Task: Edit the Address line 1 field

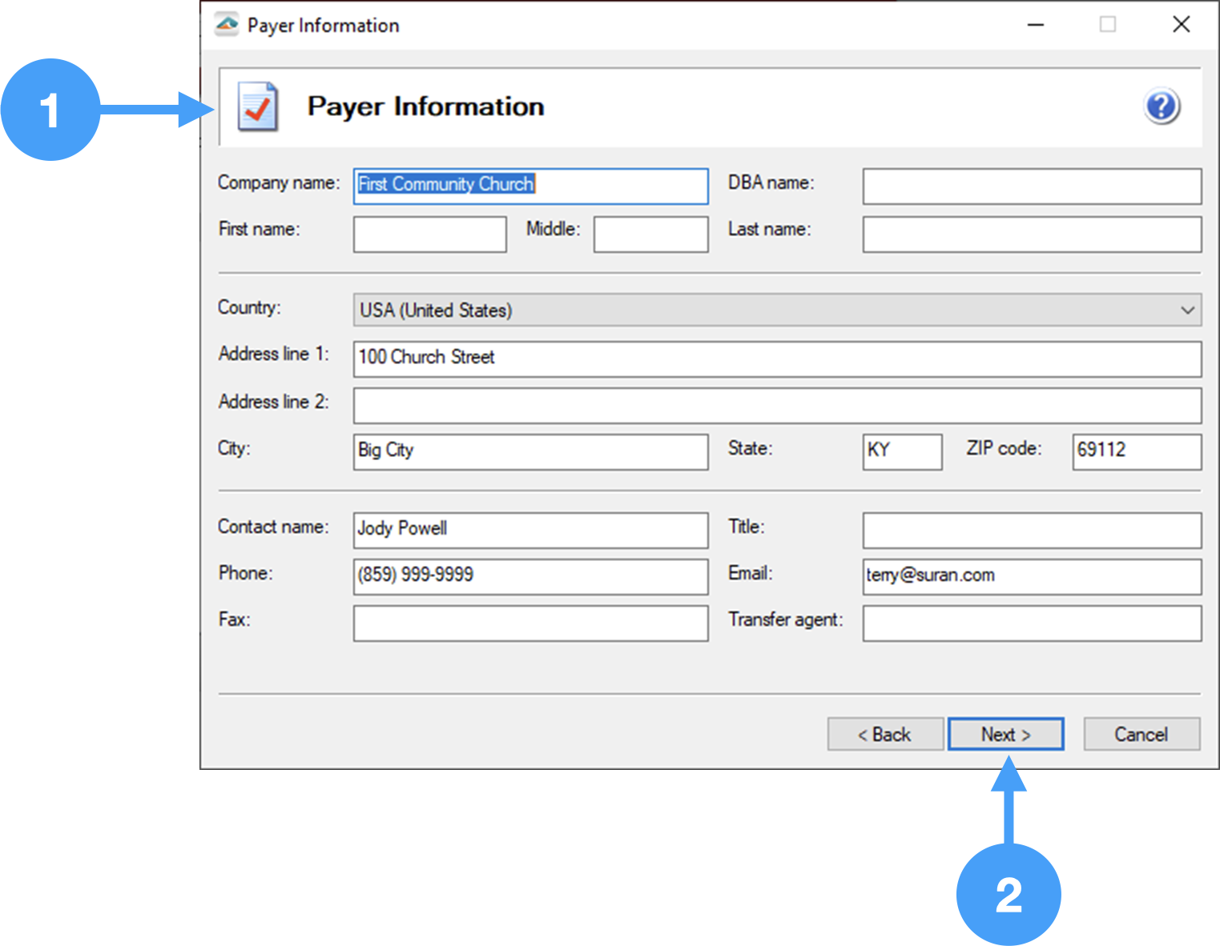Action: [x=775, y=359]
